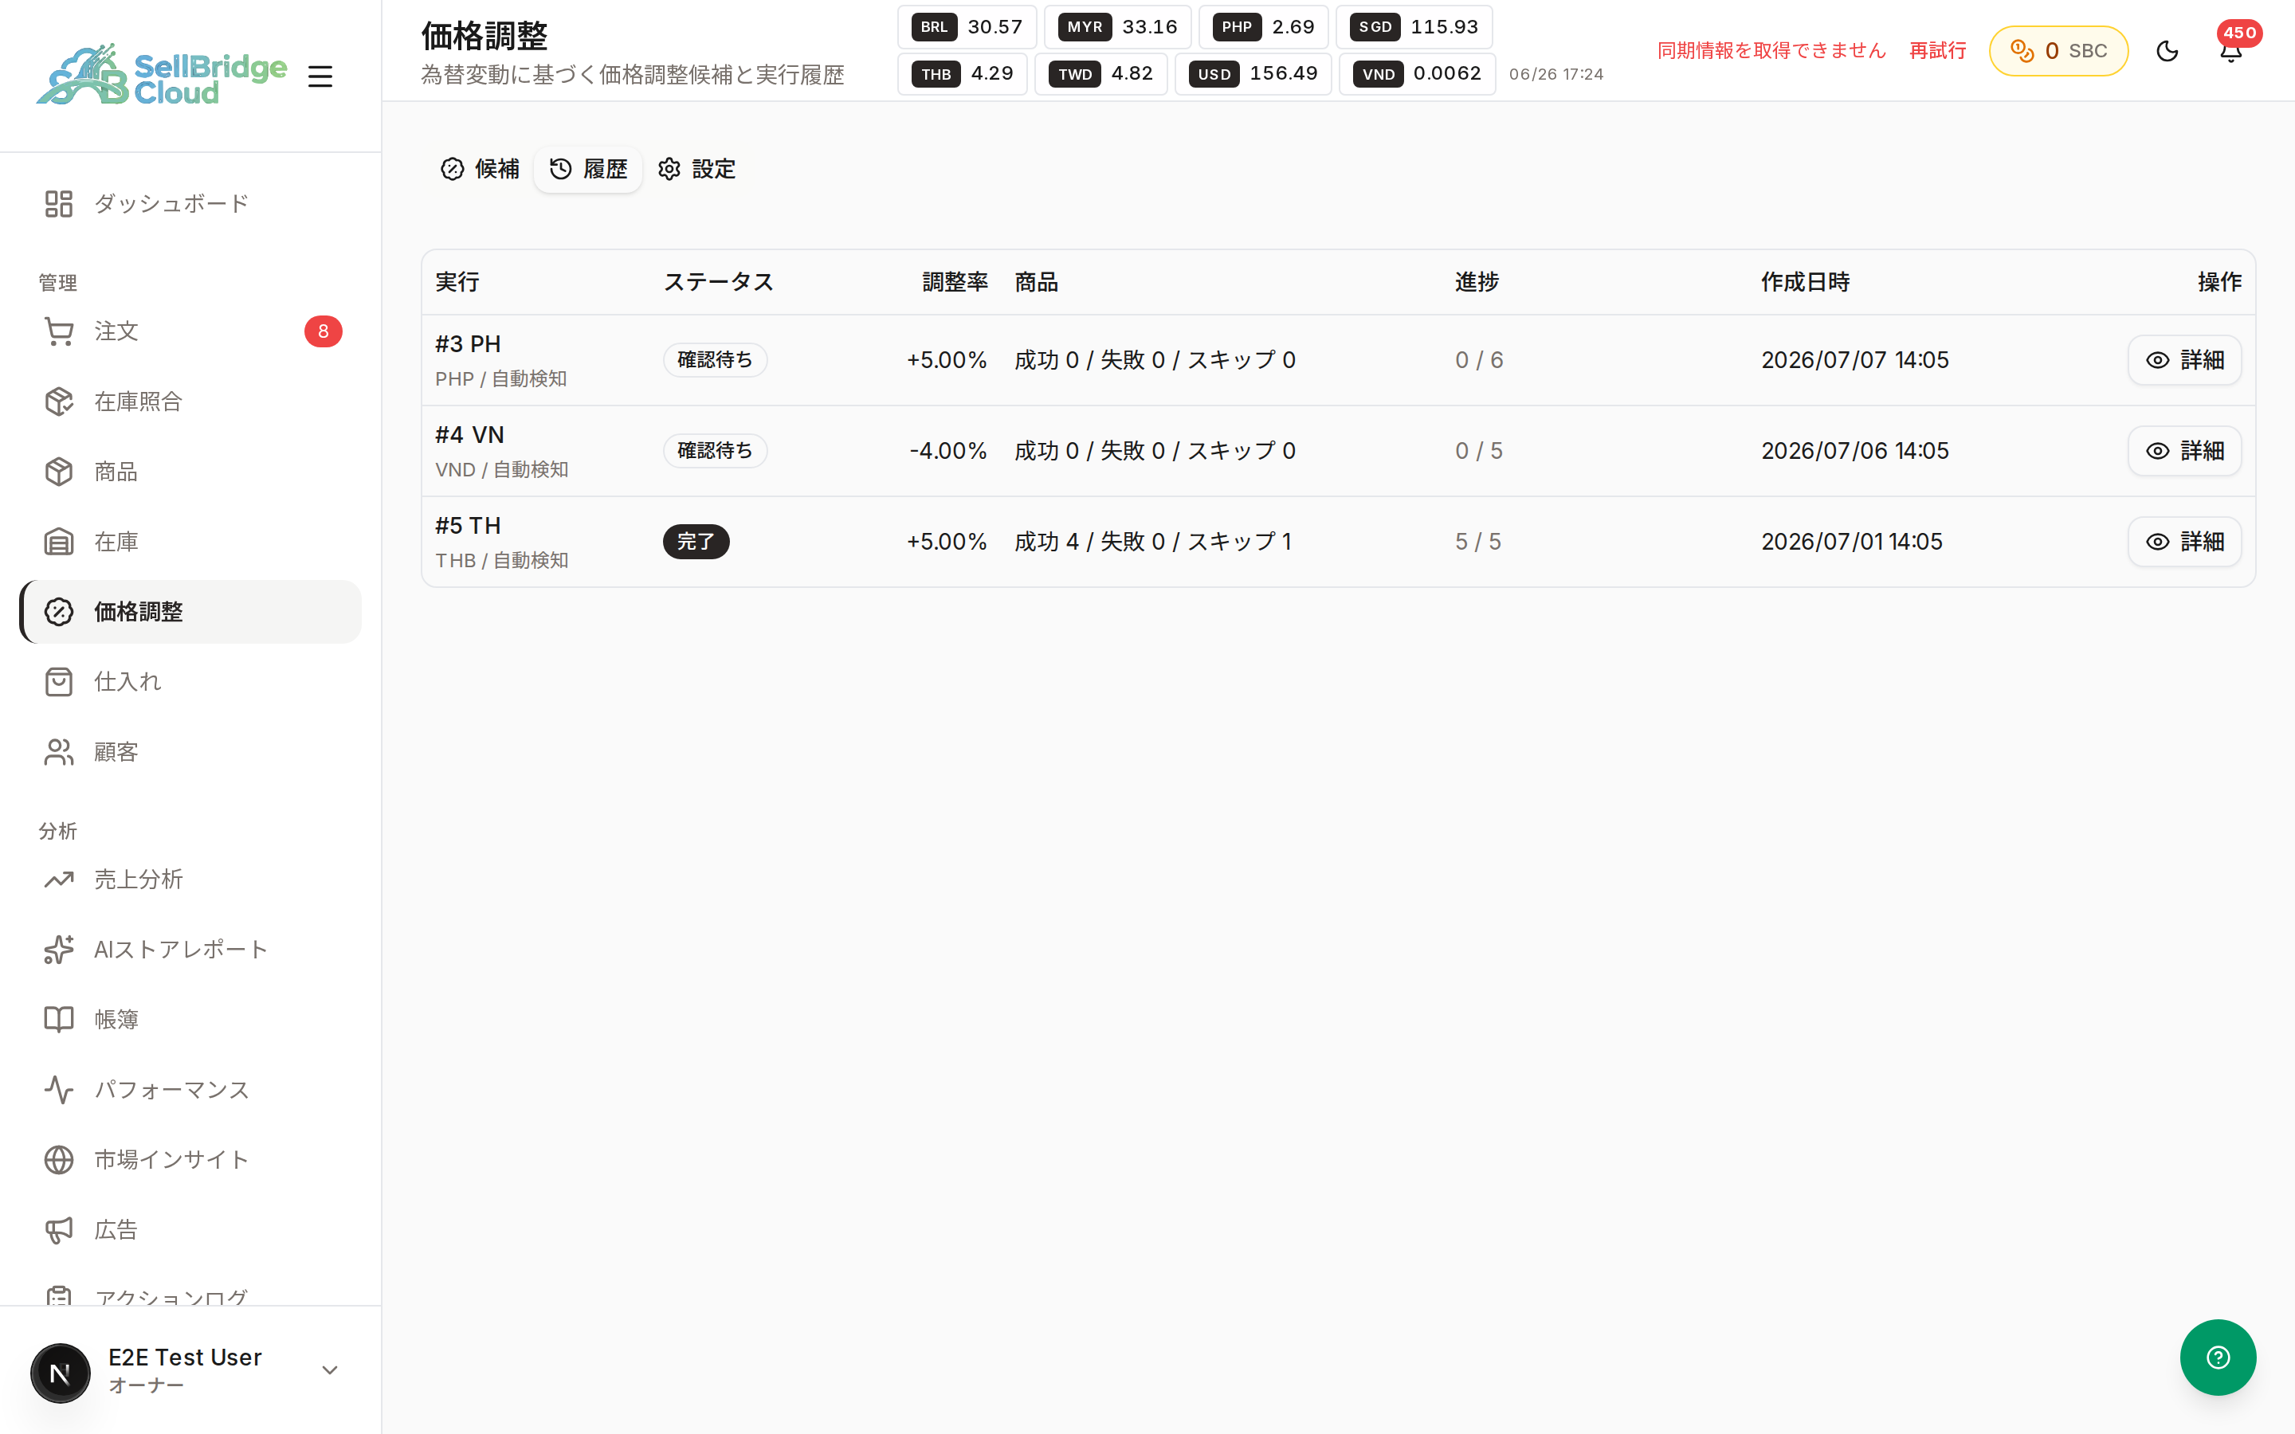
Task: View 詳細 for run #5 TH
Action: coord(2184,542)
